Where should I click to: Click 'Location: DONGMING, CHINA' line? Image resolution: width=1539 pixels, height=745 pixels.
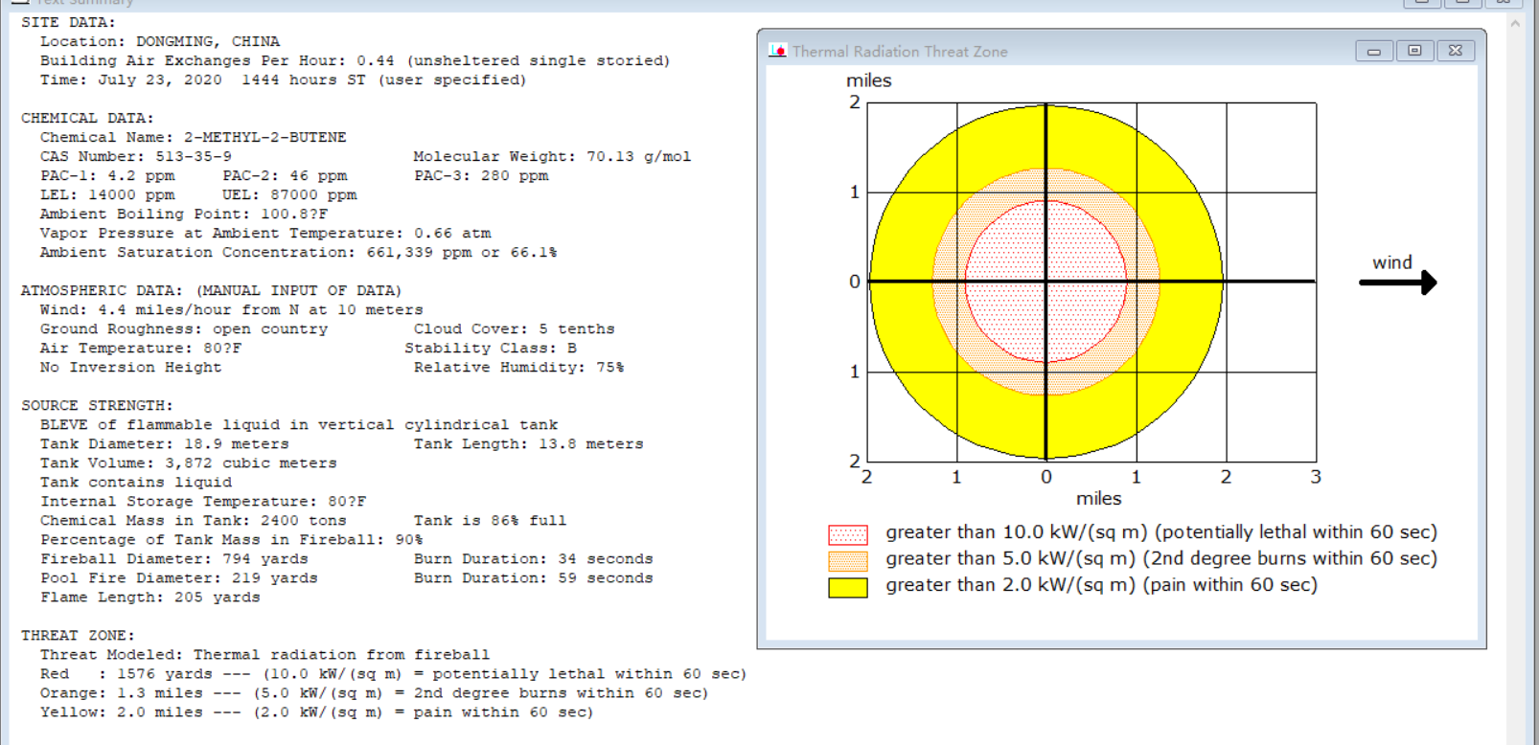[x=160, y=41]
